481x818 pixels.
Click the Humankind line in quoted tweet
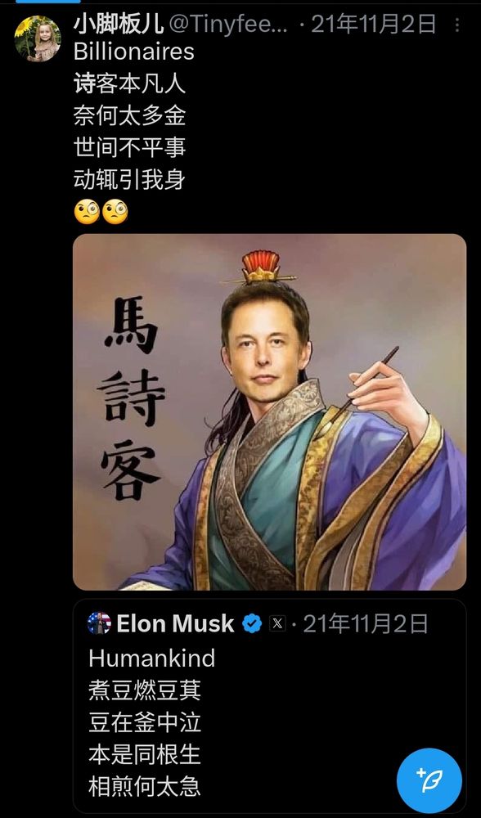152,658
